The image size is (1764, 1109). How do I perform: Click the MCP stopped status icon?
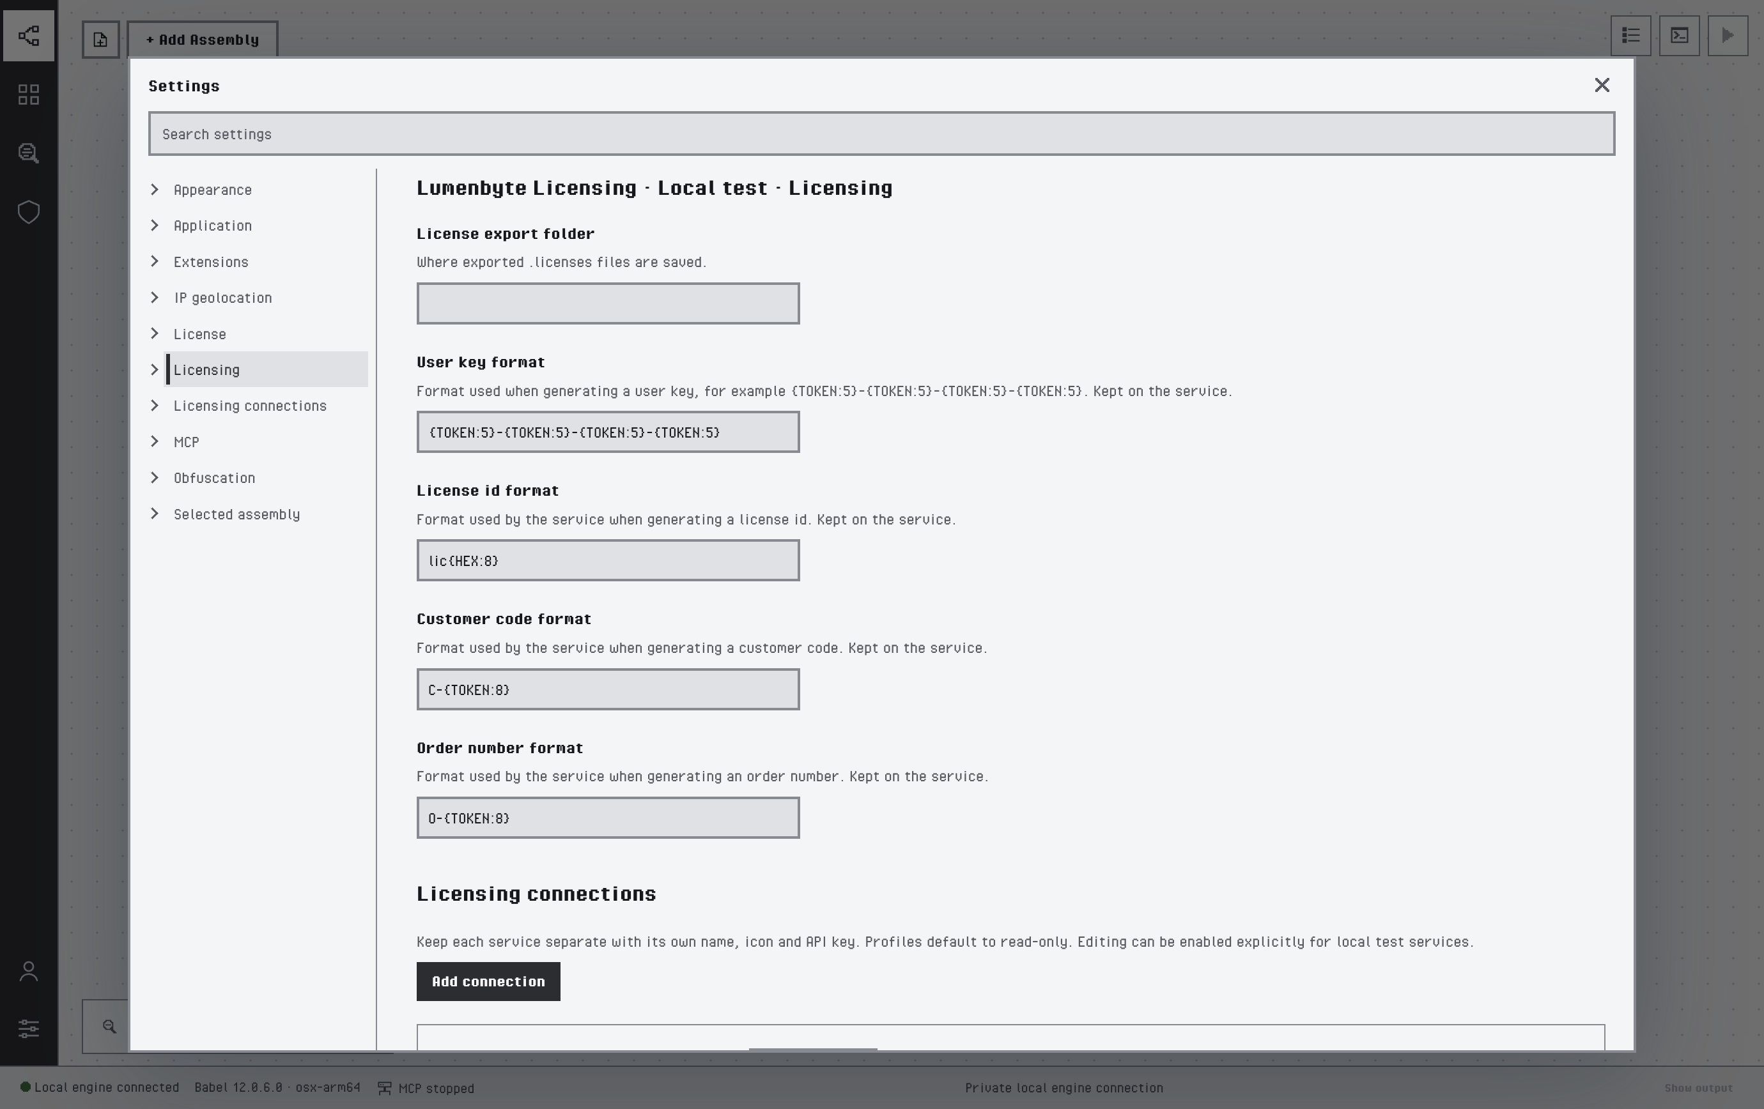click(385, 1089)
